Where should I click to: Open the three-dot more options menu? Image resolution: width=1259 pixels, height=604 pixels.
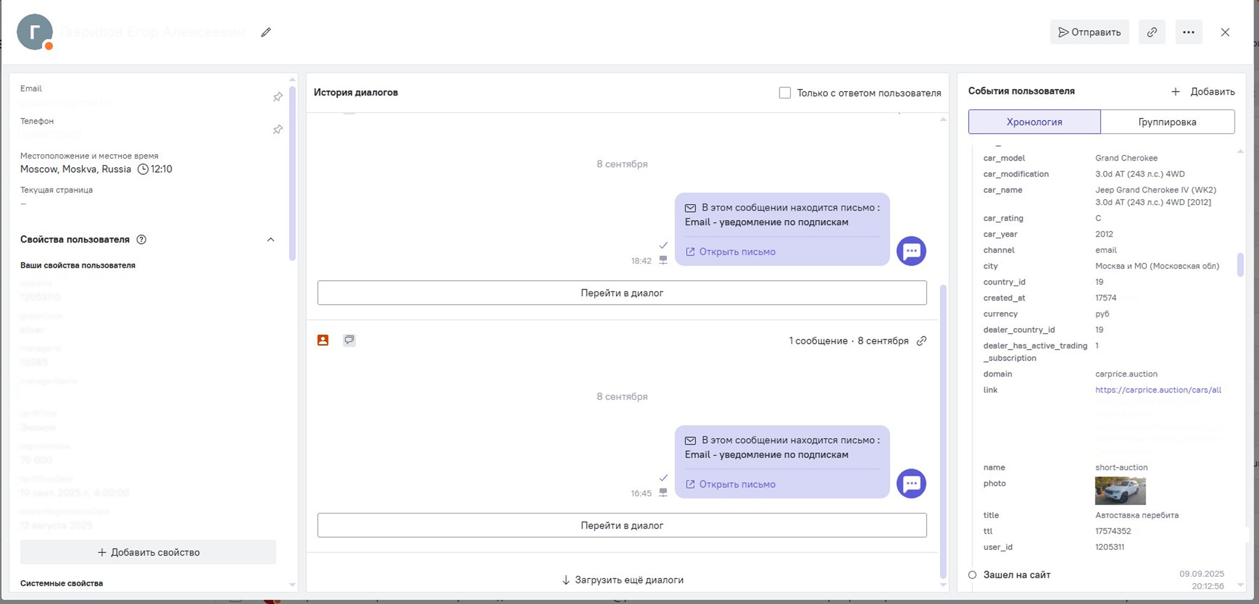click(1188, 33)
